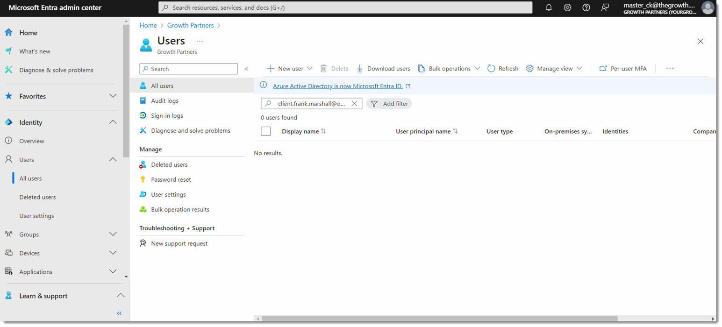Open the help question mark icon
Viewport: 722px width, 327px height.
coord(586,7)
